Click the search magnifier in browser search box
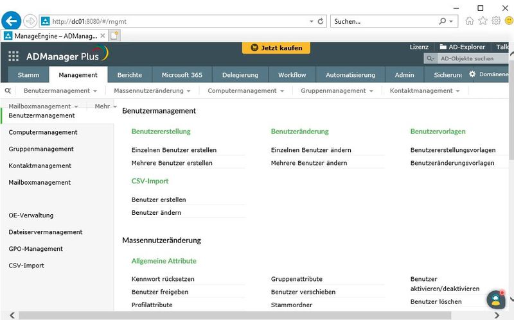Viewport: 514px width, 320px height. pyautogui.click(x=442, y=21)
